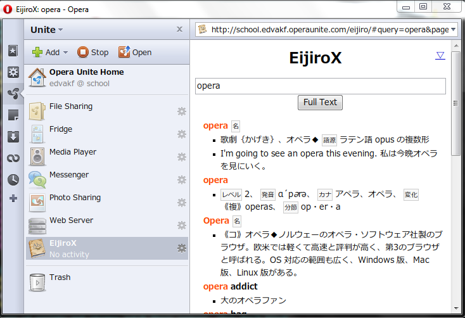Select the Messenger service

coord(107,180)
